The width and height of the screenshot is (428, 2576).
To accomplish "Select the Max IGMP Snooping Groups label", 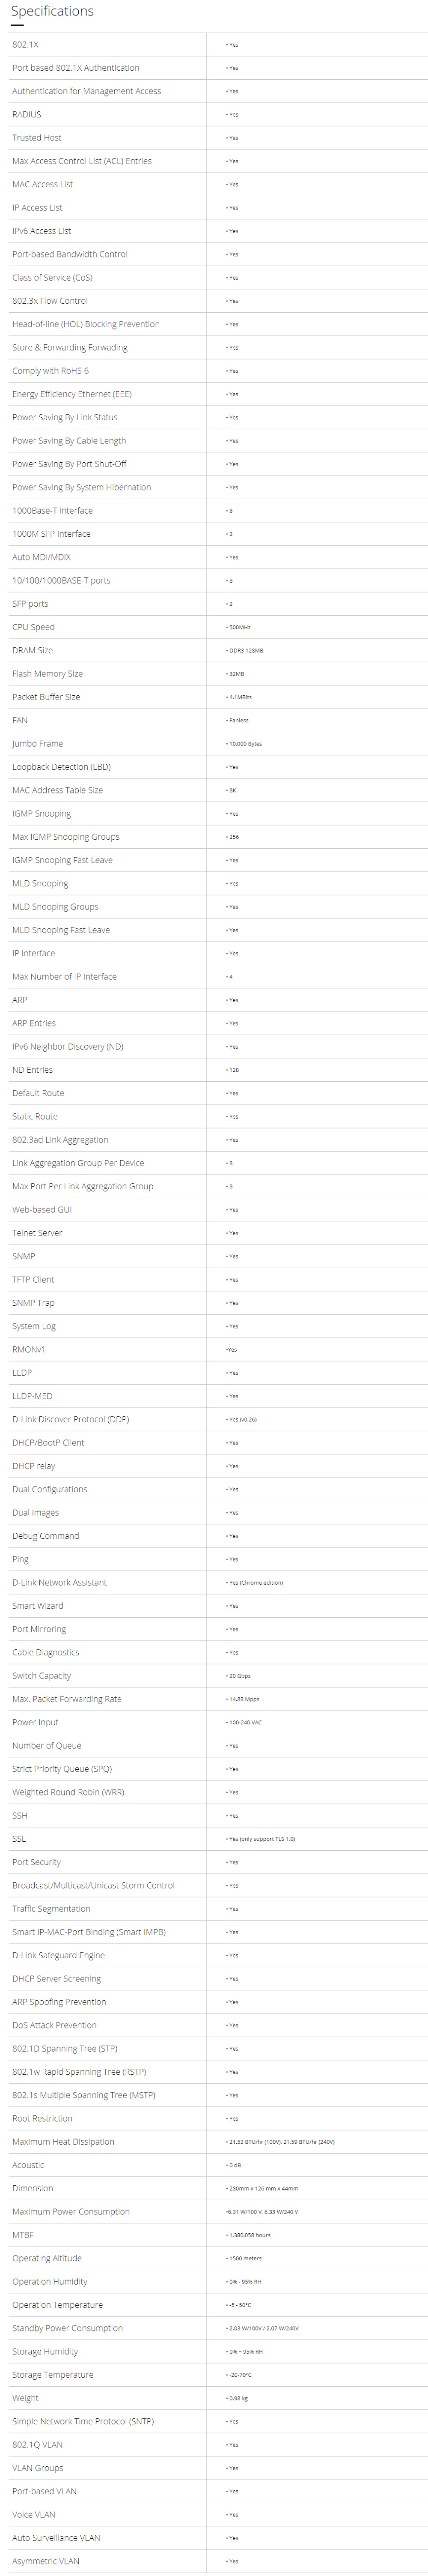I will [x=66, y=837].
